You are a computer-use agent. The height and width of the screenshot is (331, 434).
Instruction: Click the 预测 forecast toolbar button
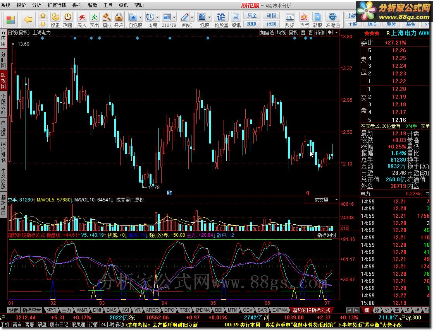click(271, 24)
